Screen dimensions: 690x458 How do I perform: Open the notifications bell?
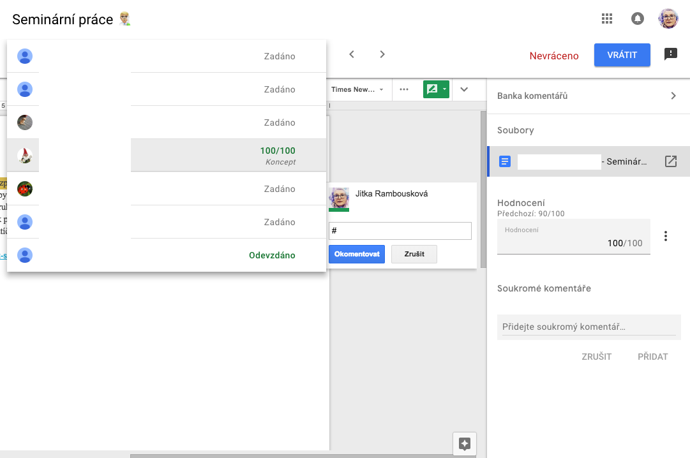tap(637, 18)
